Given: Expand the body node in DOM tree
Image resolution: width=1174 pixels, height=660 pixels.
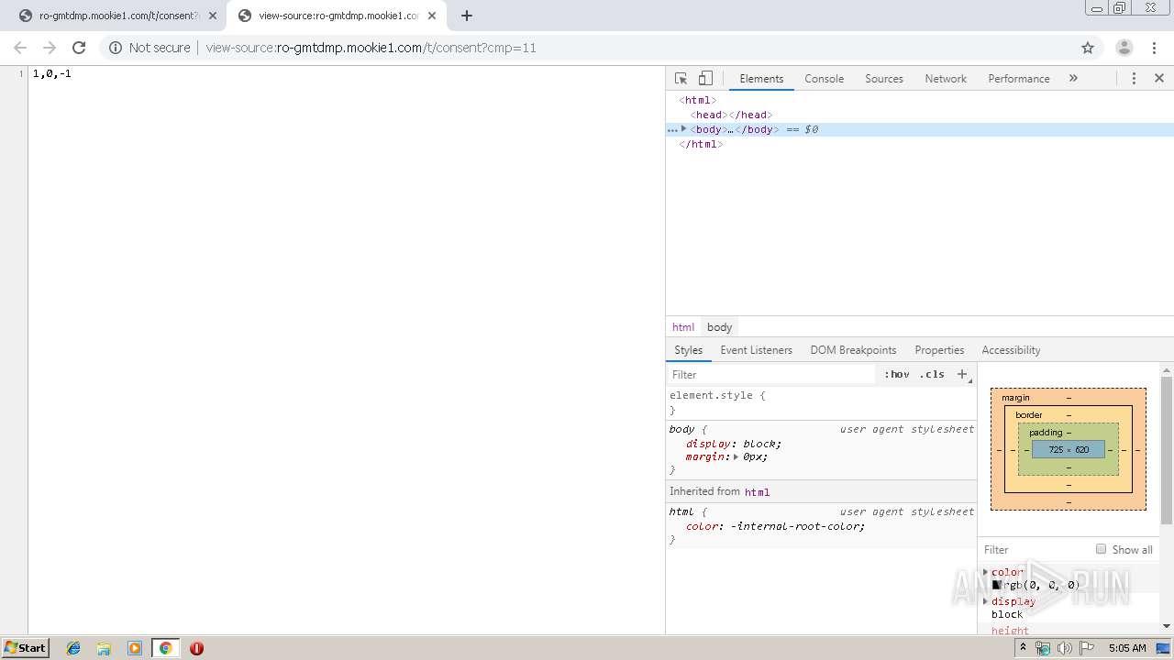Looking at the screenshot, I should (684, 129).
